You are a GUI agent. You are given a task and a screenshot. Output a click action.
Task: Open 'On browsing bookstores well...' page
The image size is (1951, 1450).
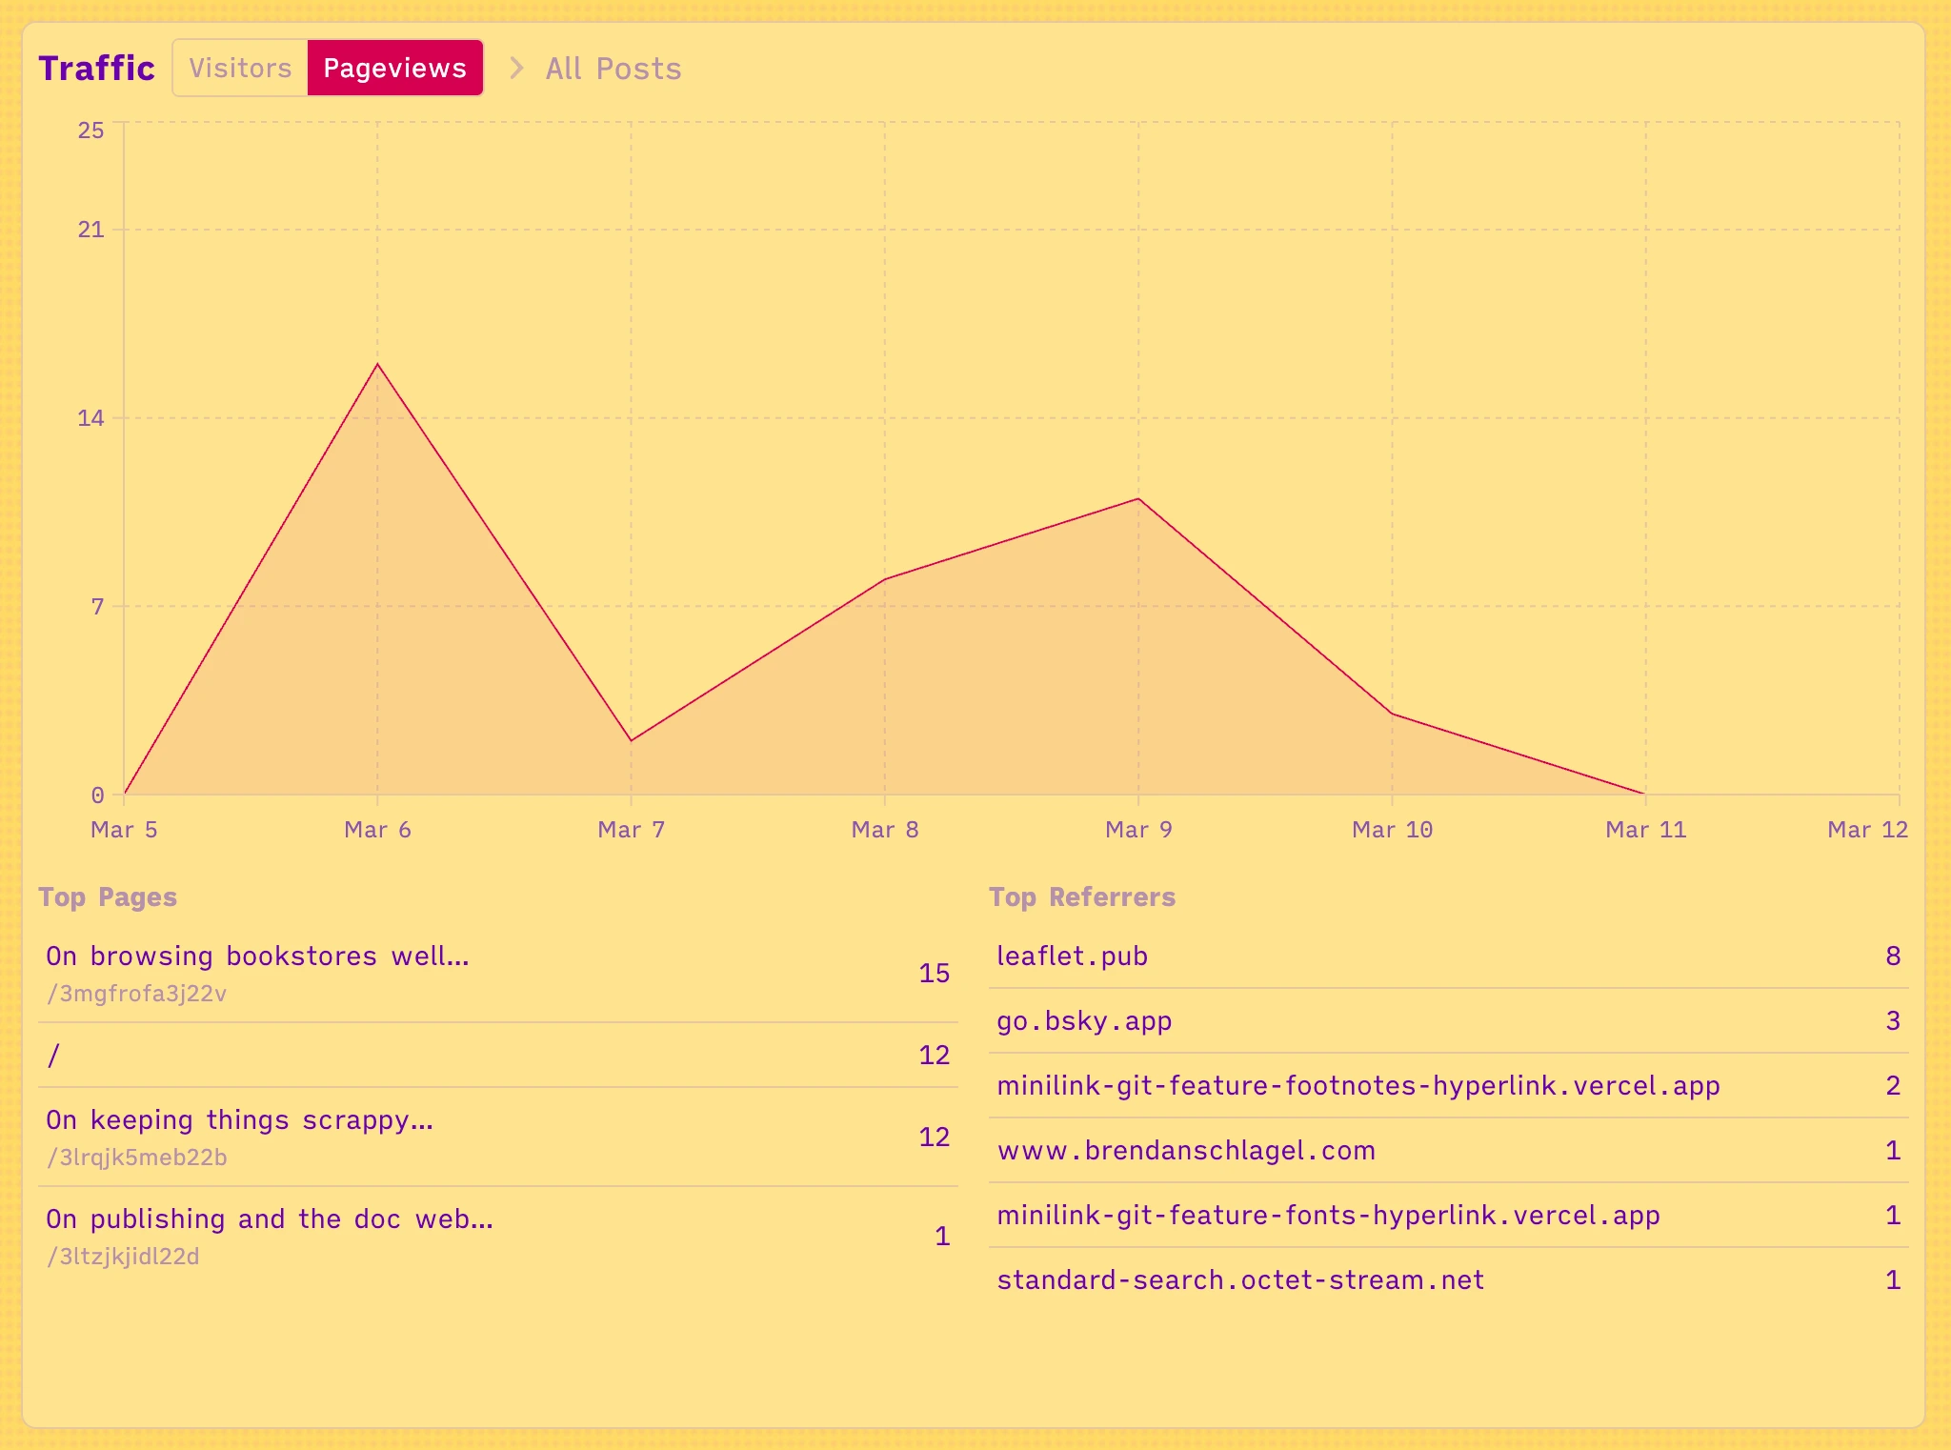[257, 957]
